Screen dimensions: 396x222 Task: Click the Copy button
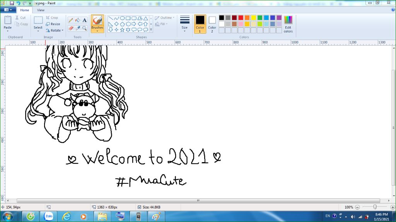22,24
